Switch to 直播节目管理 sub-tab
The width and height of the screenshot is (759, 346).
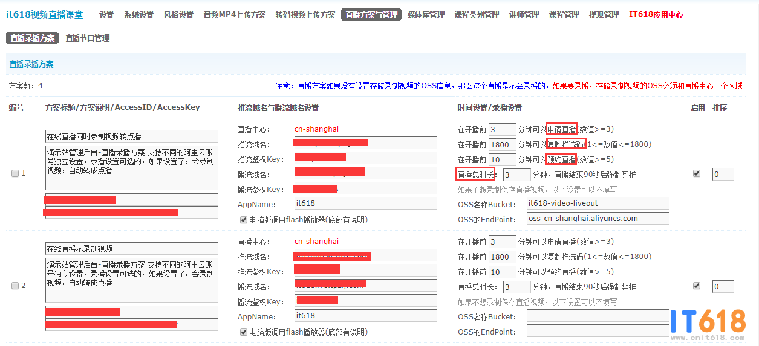tap(88, 38)
